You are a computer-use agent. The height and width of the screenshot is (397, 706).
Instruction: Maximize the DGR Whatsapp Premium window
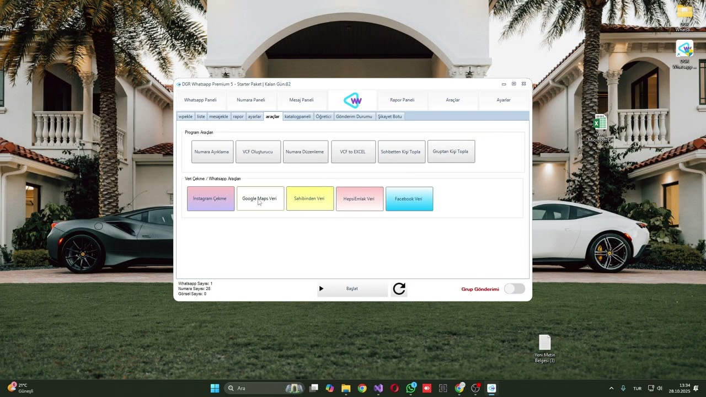(x=514, y=84)
